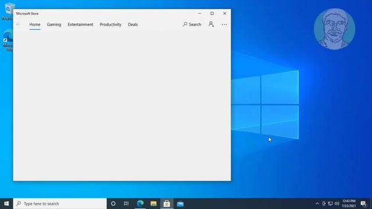Click the taskbar search box
Image resolution: width=372 pixels, height=209 pixels.
(60, 204)
